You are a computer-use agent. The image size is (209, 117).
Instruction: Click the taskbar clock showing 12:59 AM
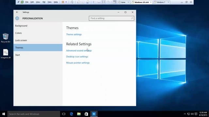203,114
